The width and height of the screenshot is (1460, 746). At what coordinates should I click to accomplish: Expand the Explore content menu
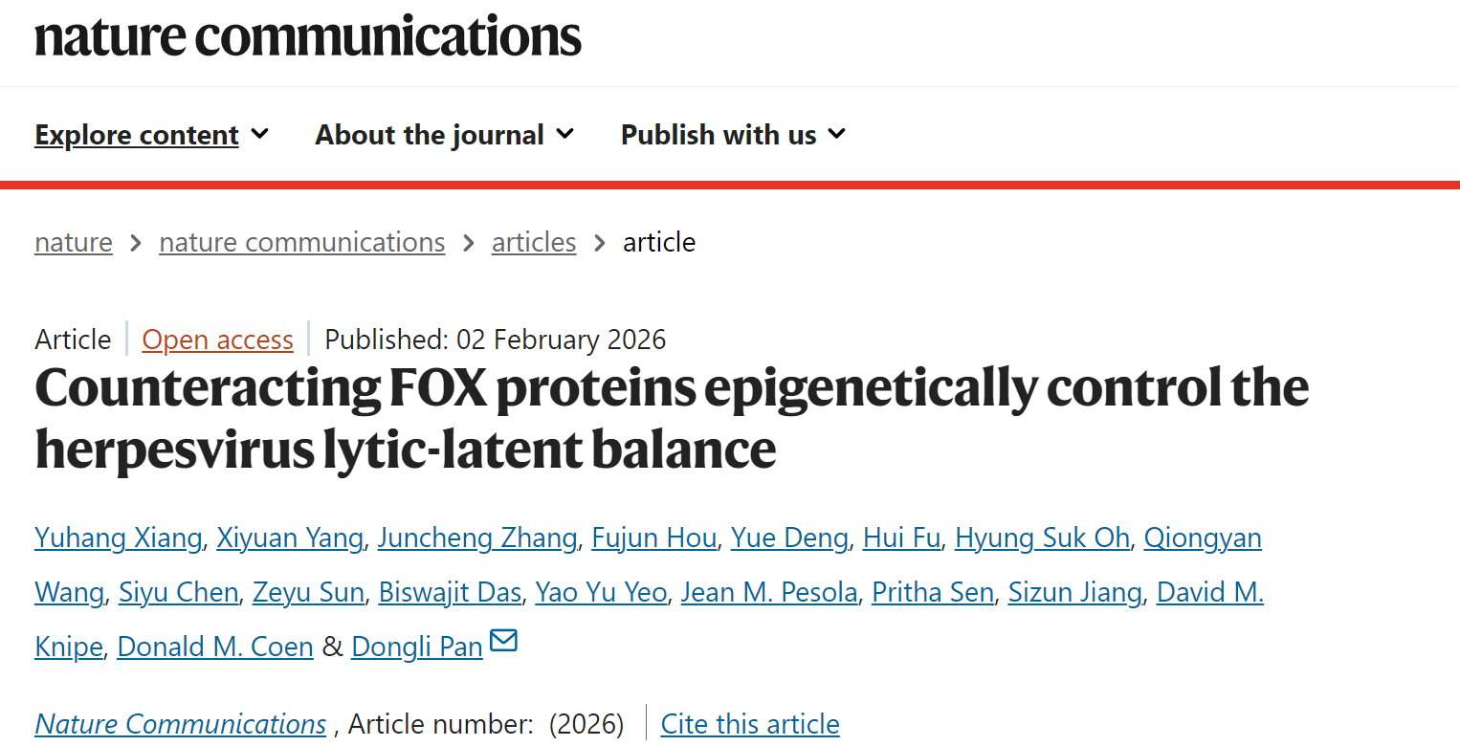(x=151, y=135)
